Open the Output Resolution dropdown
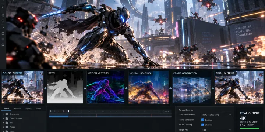Viewport: 265px width, 132px height. 216,115
